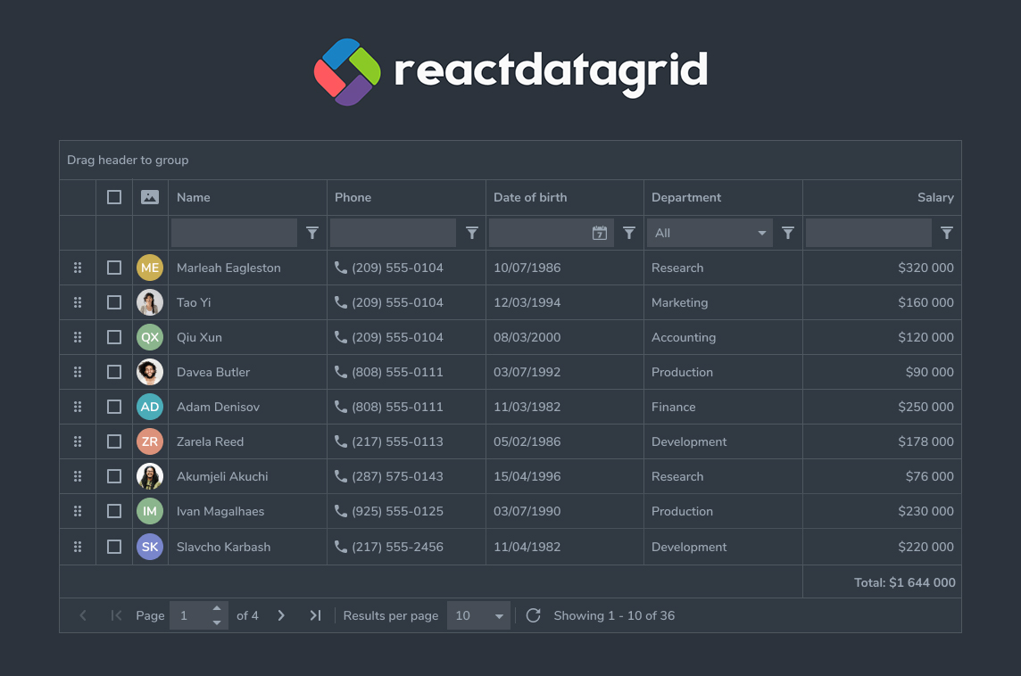
Task: Open the Salary column filter menu
Action: tap(946, 232)
